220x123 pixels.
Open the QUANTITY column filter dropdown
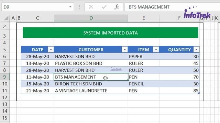point(196,50)
